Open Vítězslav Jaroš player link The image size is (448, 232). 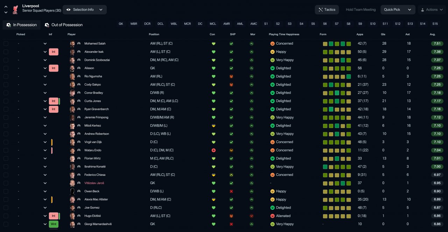pos(94,183)
